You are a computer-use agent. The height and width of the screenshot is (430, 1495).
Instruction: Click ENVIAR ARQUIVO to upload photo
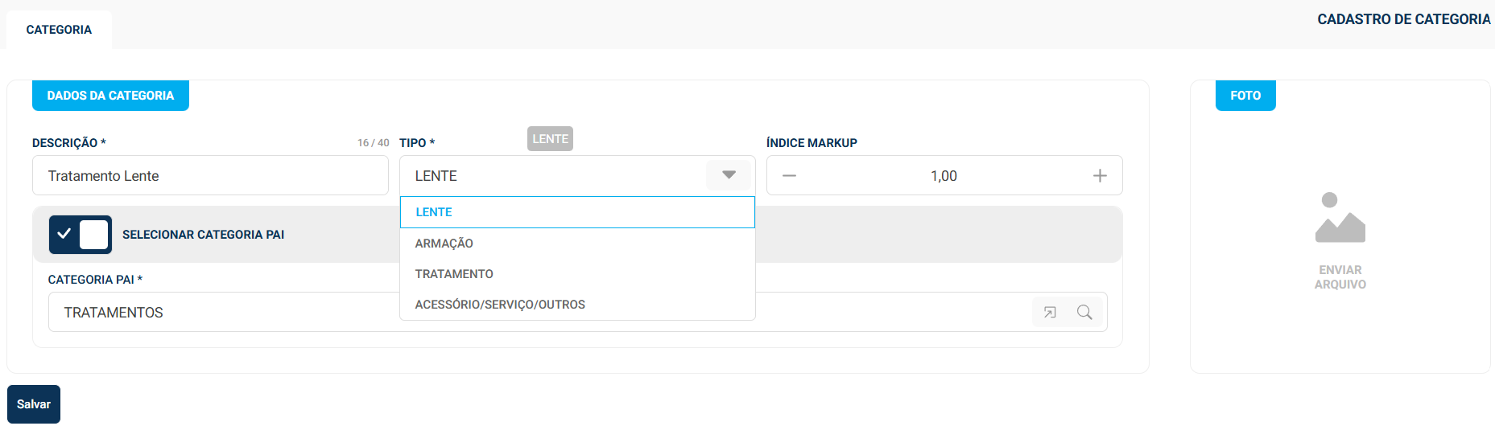pyautogui.click(x=1340, y=277)
